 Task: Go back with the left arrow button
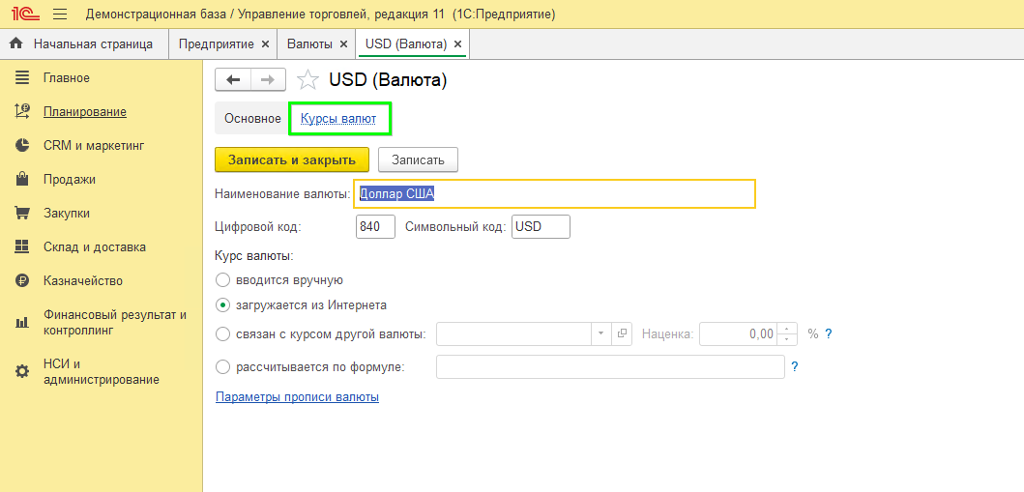[233, 79]
